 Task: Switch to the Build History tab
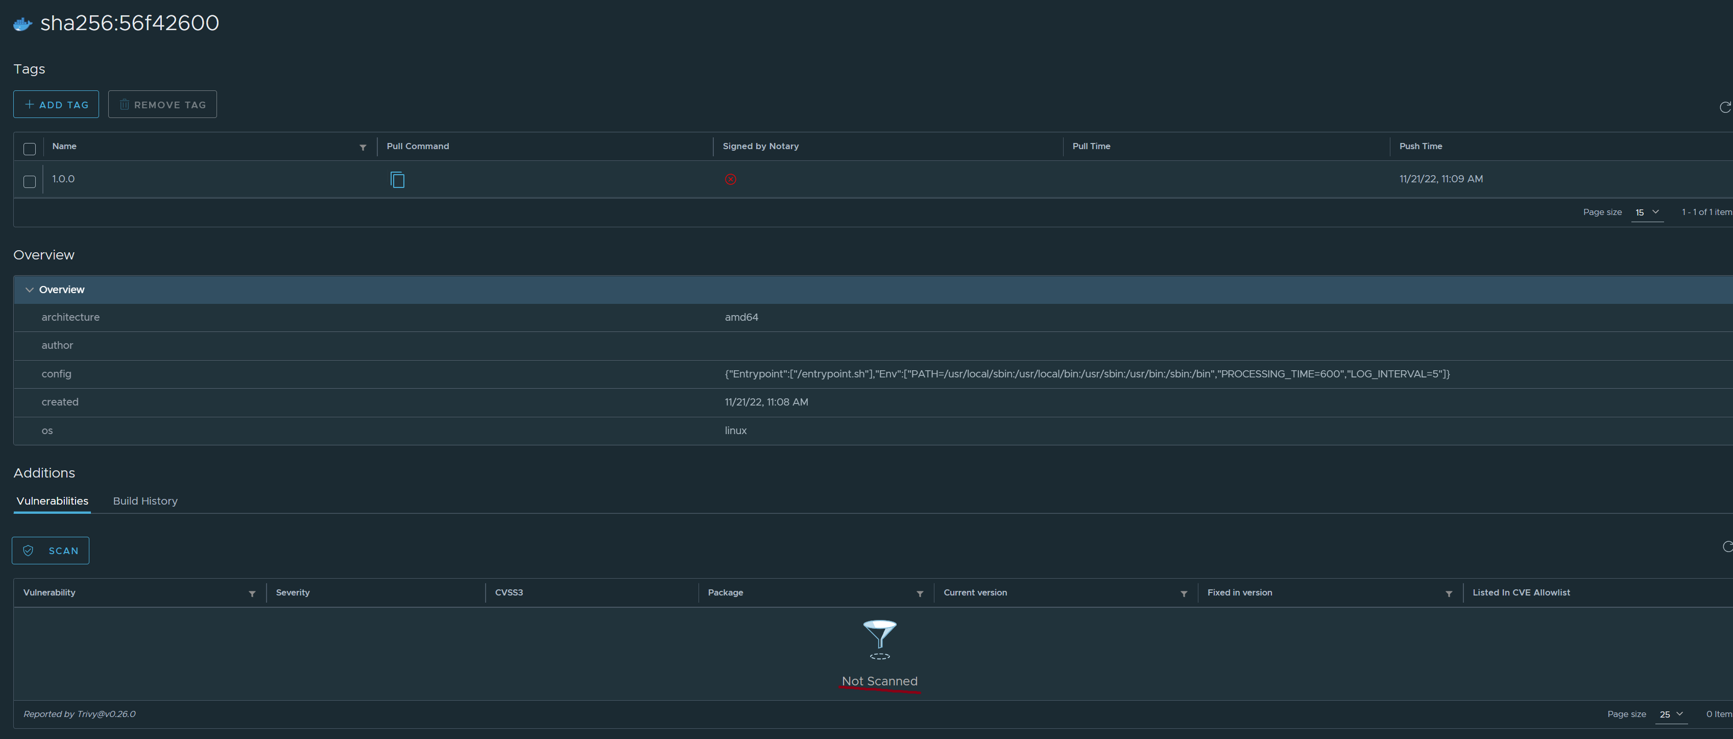tap(145, 500)
